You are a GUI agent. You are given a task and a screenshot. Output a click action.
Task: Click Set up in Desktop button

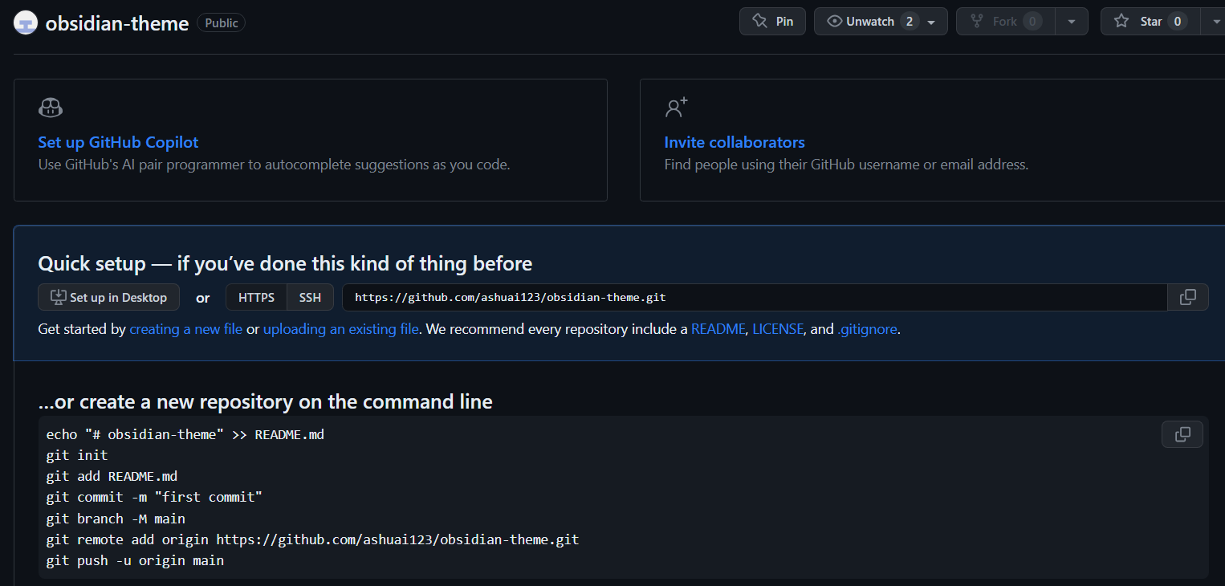(109, 298)
